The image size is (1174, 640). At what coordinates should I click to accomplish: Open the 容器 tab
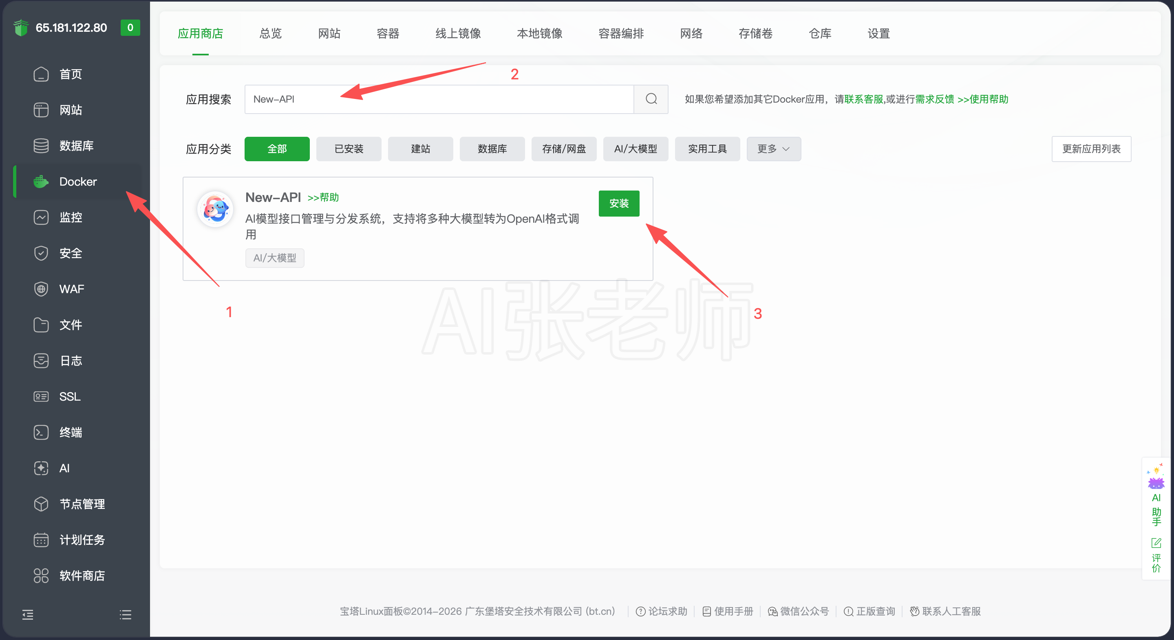click(388, 34)
